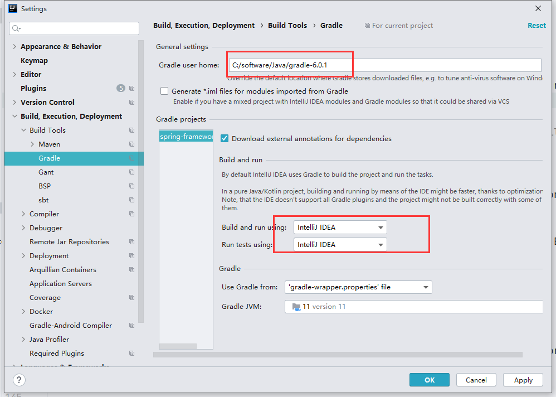Click the copy icon next to Version Control
This screenshot has width=556, height=397.
click(132, 103)
